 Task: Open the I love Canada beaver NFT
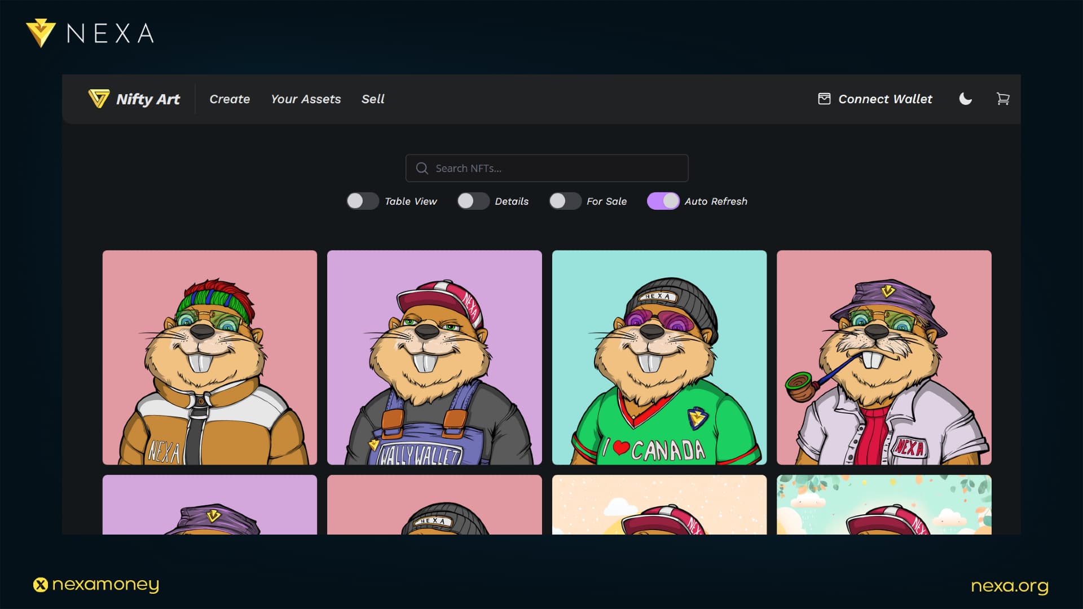pos(659,358)
